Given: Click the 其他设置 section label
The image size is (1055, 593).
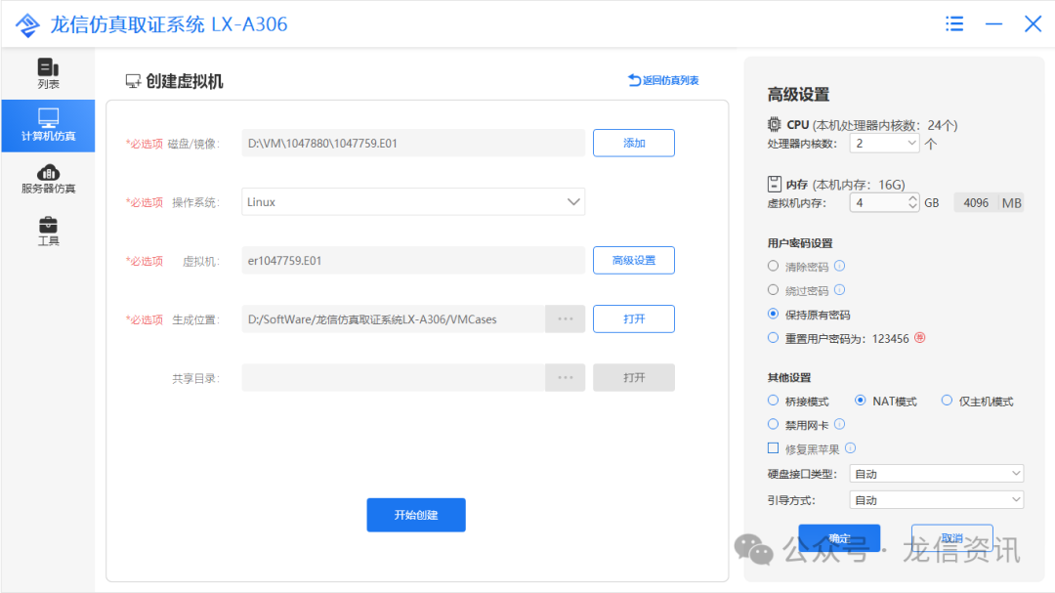Looking at the screenshot, I should [x=789, y=378].
